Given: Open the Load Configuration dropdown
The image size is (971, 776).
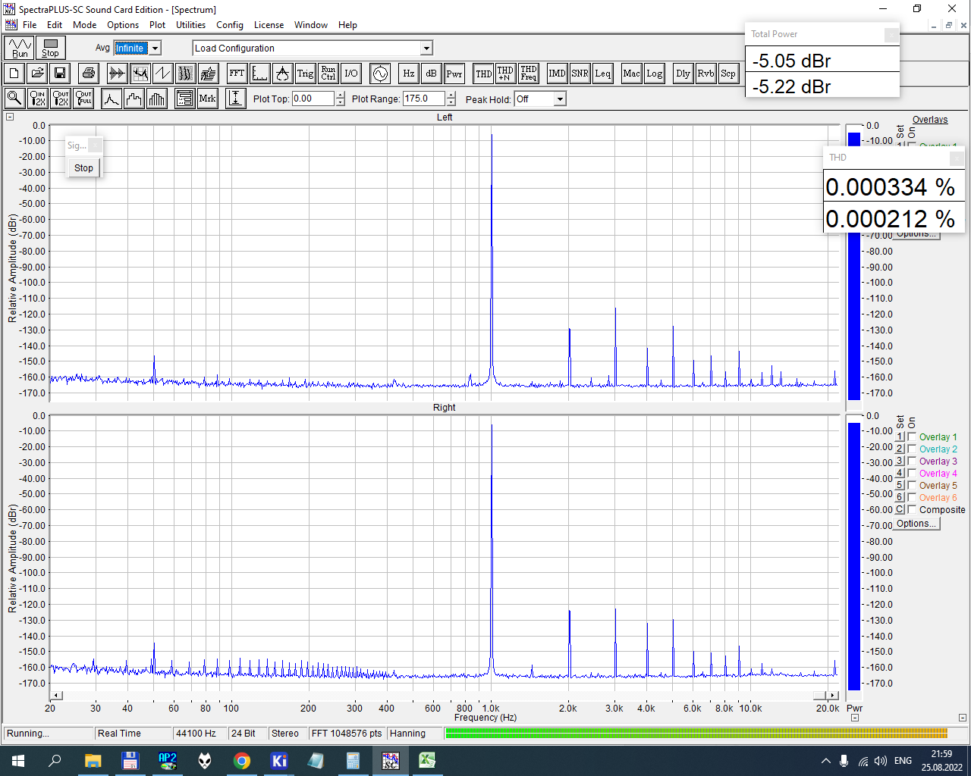Looking at the screenshot, I should (426, 48).
